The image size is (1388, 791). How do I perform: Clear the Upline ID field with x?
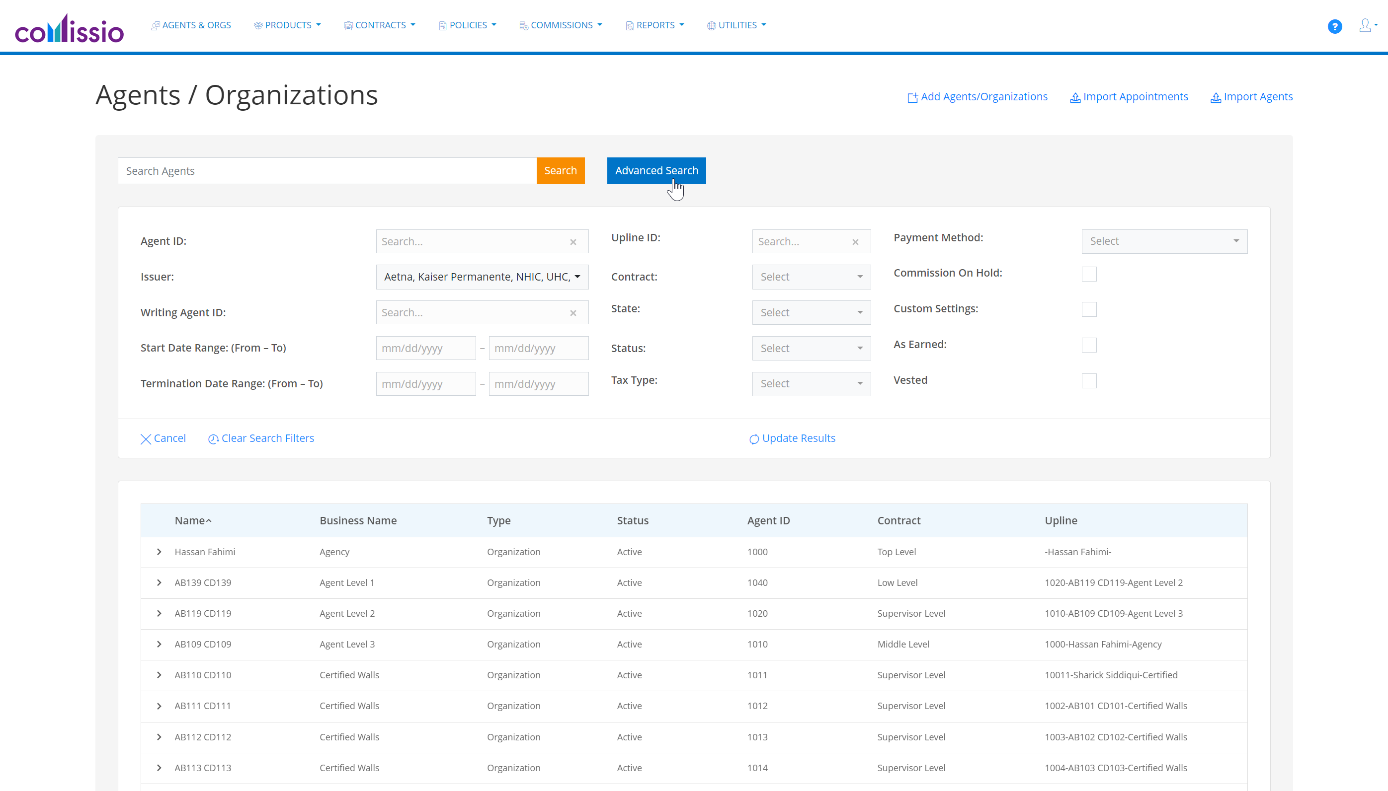point(855,242)
